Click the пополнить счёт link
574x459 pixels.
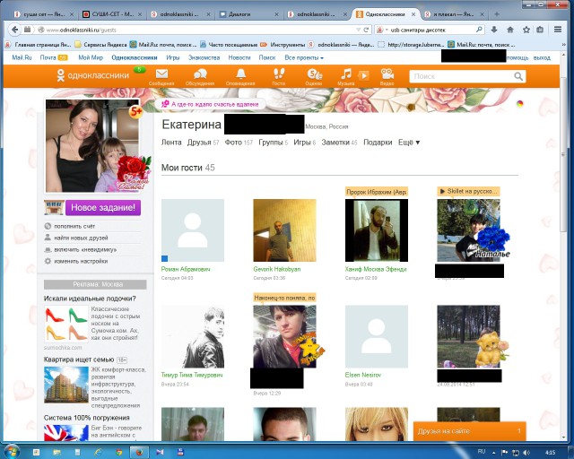click(x=74, y=226)
